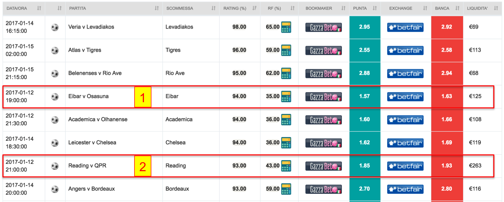The width and height of the screenshot is (504, 202).
Task: Click soccer ball icon beside Leicester v Chelsea
Action: click(55, 143)
